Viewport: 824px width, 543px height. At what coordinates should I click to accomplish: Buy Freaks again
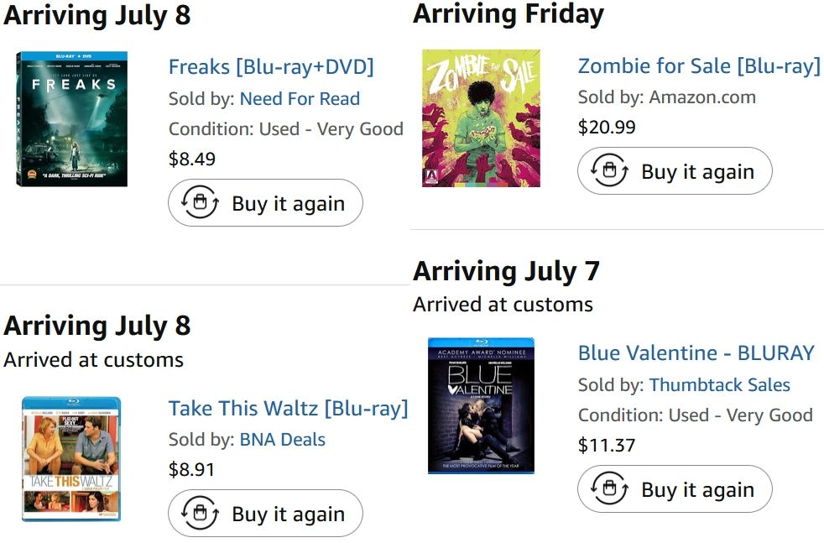[265, 203]
